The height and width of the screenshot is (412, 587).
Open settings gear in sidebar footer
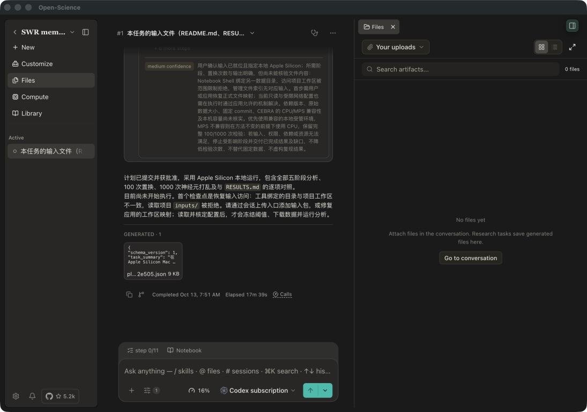16,396
